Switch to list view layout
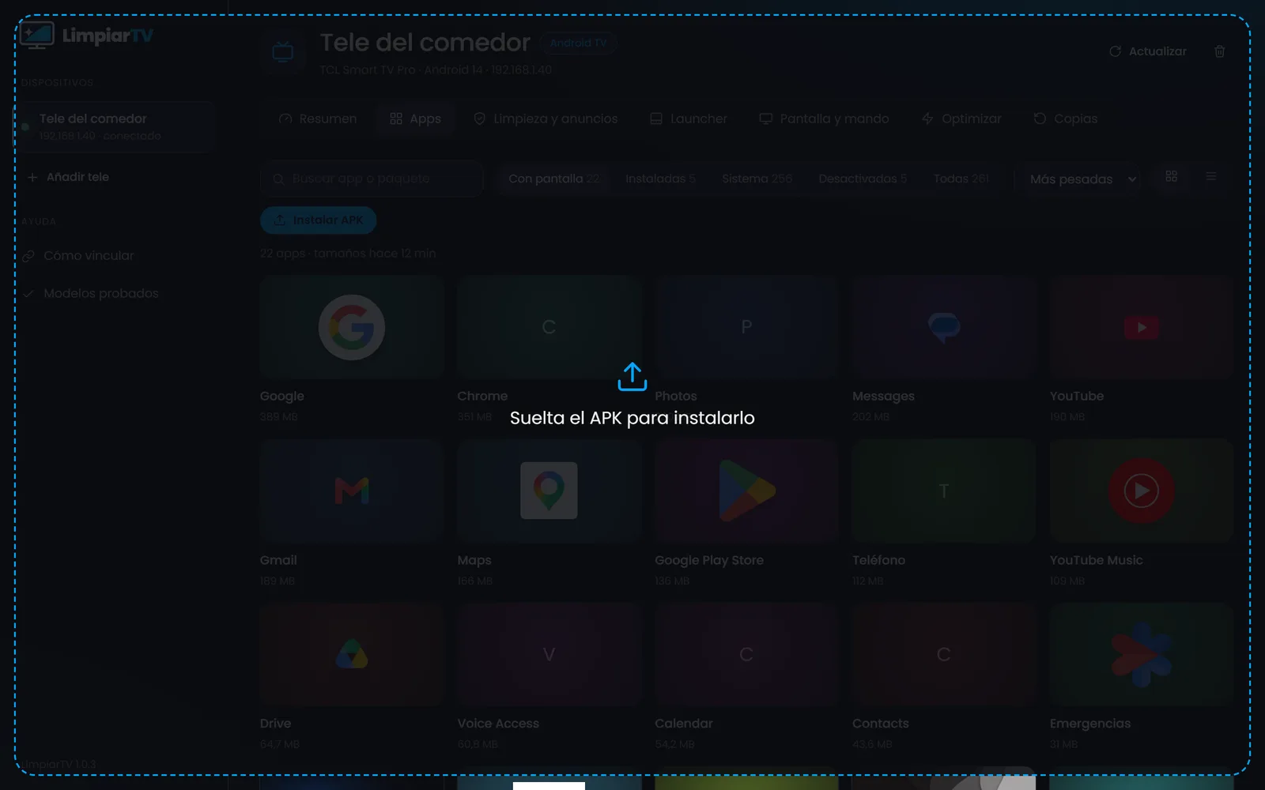 [1210, 177]
